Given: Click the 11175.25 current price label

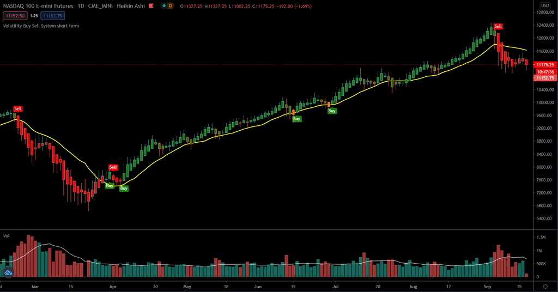Looking at the screenshot, I should [x=545, y=65].
